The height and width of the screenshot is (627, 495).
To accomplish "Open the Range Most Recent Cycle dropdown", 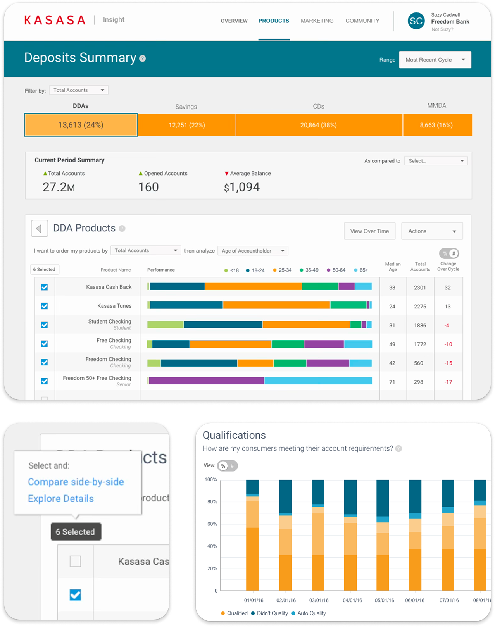I will coord(435,60).
